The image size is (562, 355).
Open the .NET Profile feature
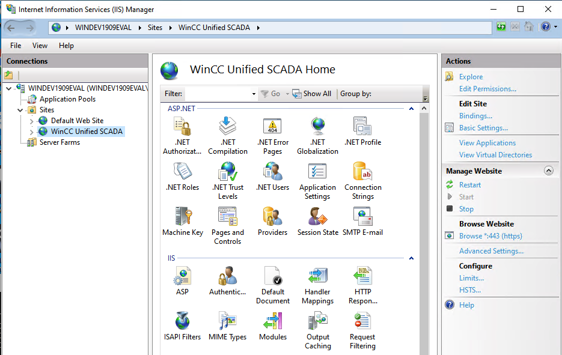click(x=362, y=132)
